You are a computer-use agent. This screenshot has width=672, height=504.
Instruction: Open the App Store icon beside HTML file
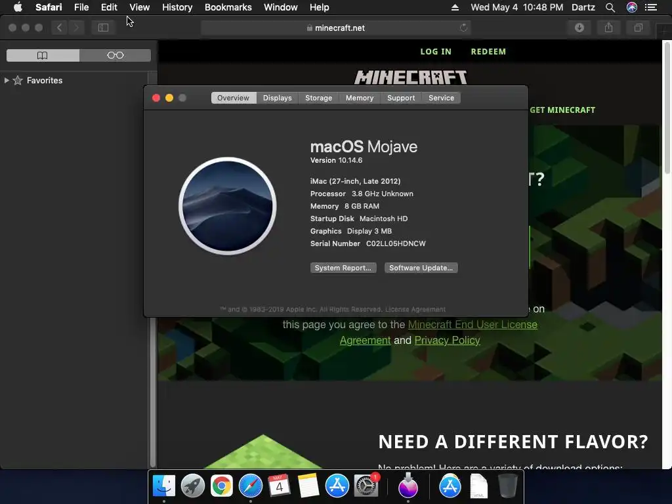(x=450, y=486)
